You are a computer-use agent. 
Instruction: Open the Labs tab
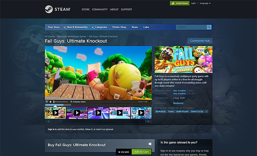(x=146, y=27)
